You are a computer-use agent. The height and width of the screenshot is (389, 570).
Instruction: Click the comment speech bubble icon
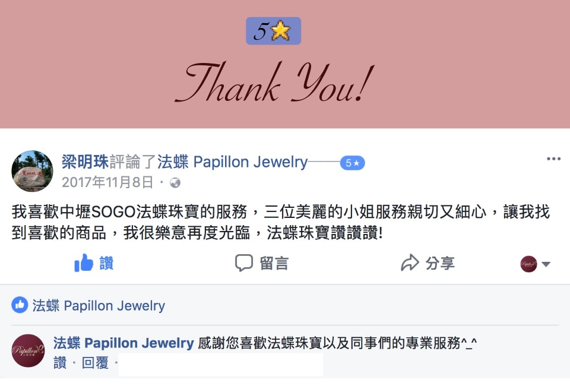pyautogui.click(x=244, y=263)
